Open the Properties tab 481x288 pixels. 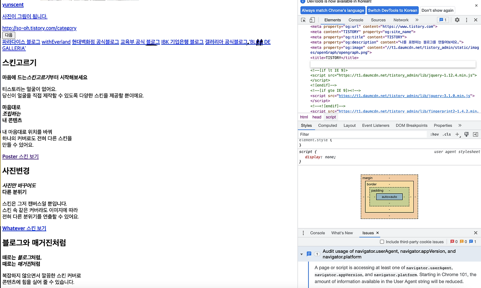click(x=443, y=126)
